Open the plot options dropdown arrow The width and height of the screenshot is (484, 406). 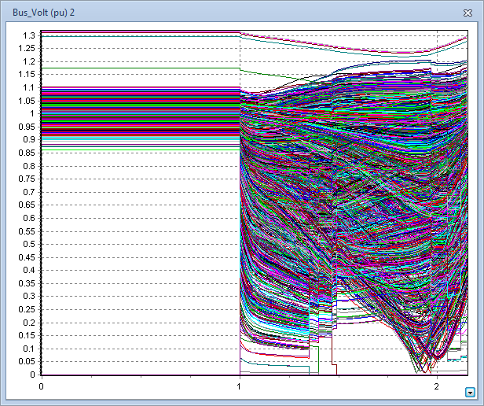click(470, 393)
